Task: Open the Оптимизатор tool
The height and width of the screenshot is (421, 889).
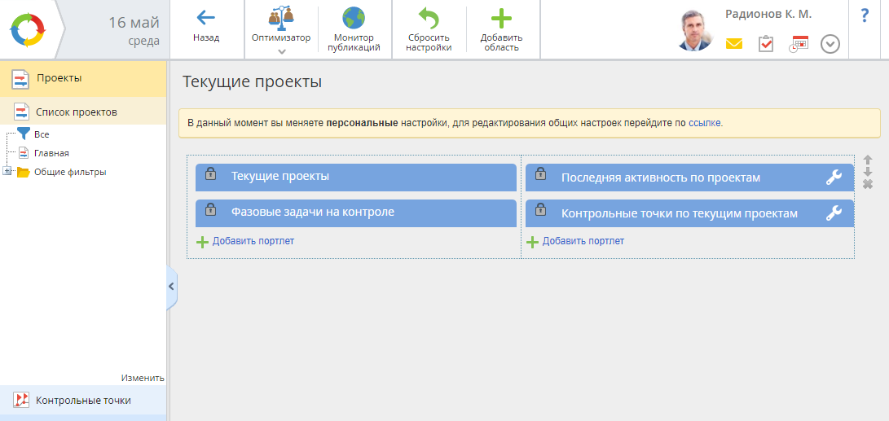Action: point(281,18)
